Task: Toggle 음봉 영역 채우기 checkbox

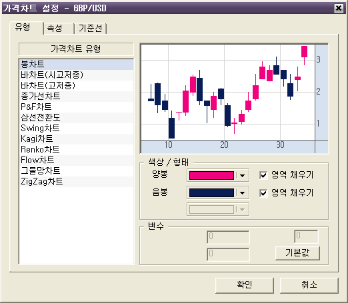Action: click(263, 193)
